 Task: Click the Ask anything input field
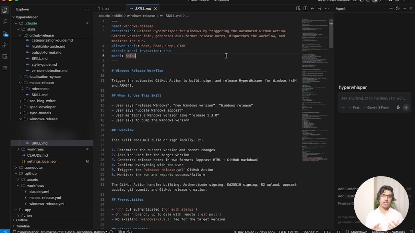tap(373, 98)
